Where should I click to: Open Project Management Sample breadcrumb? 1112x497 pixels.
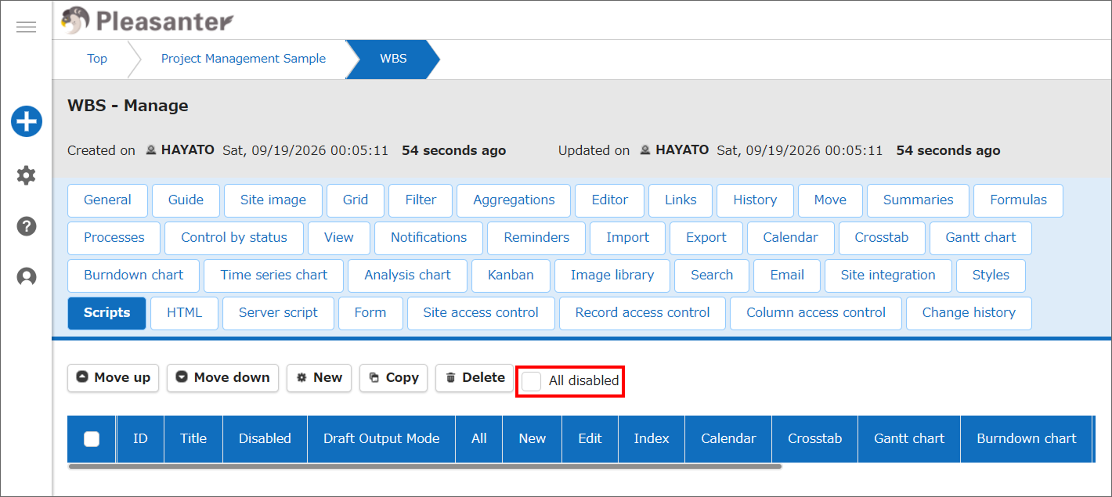pyautogui.click(x=244, y=59)
